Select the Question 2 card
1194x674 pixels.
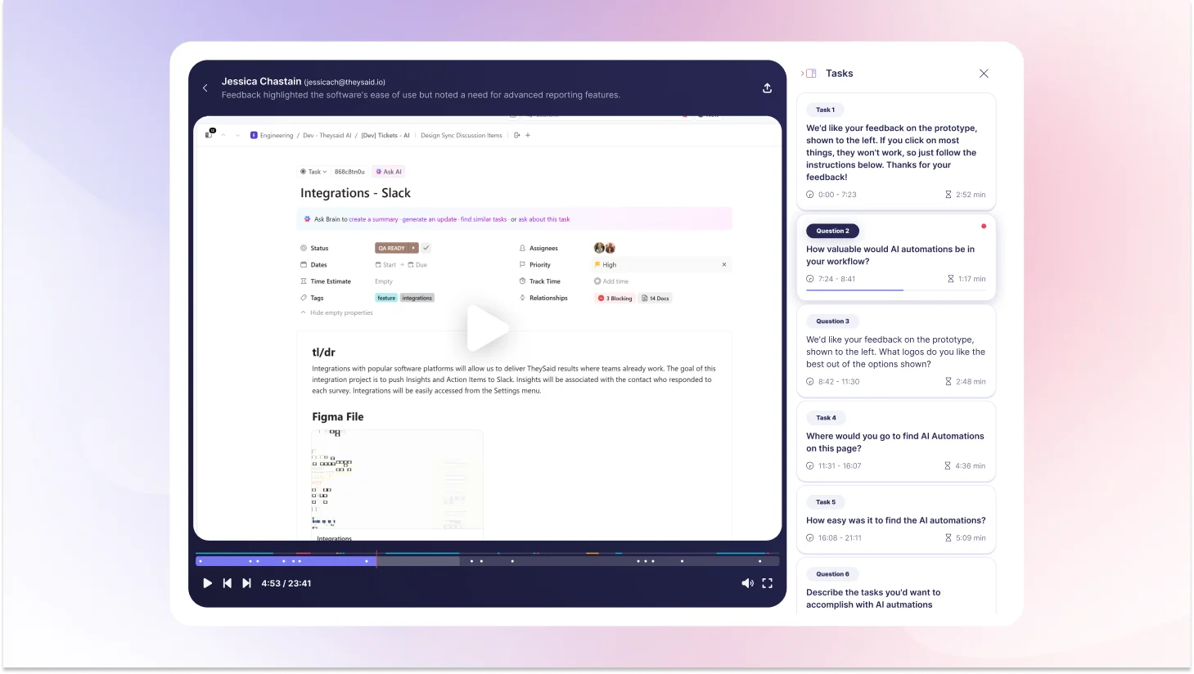tap(896, 257)
